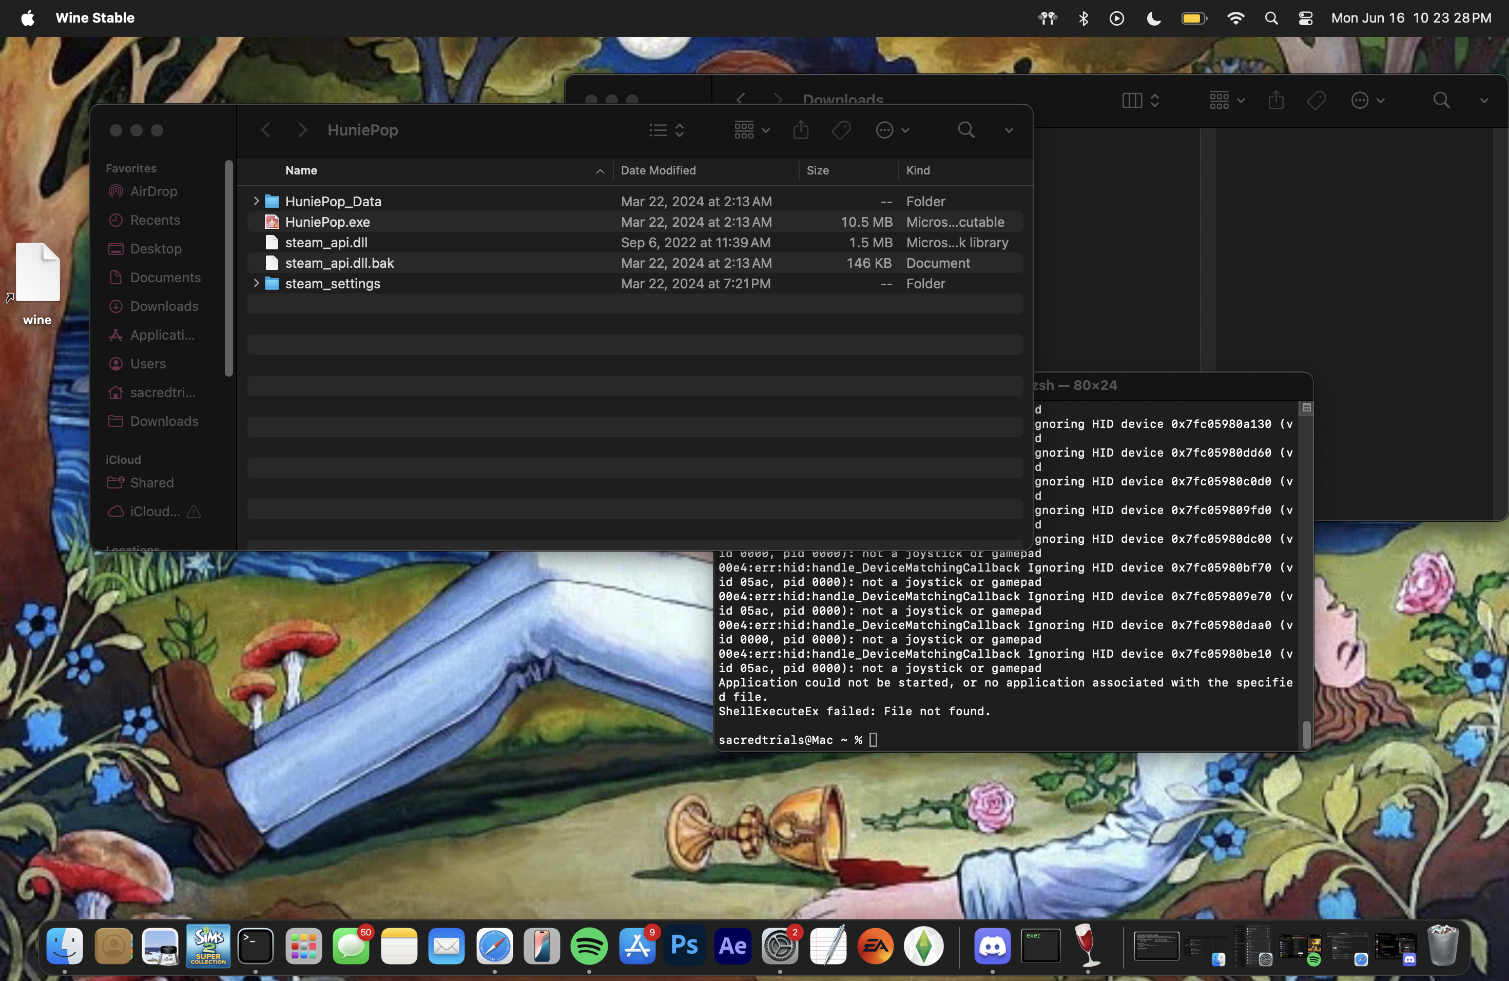This screenshot has height=981, width=1509.
Task: Expand the HuniePop_Data folder
Action: point(256,201)
